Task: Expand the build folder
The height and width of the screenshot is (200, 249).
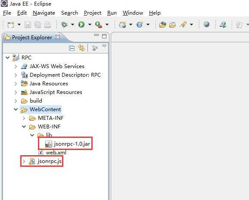Action: (x=16, y=101)
